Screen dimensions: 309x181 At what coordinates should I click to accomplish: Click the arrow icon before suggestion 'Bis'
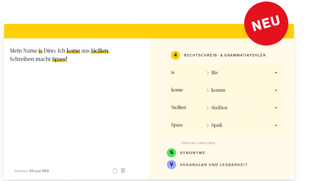[208, 72]
